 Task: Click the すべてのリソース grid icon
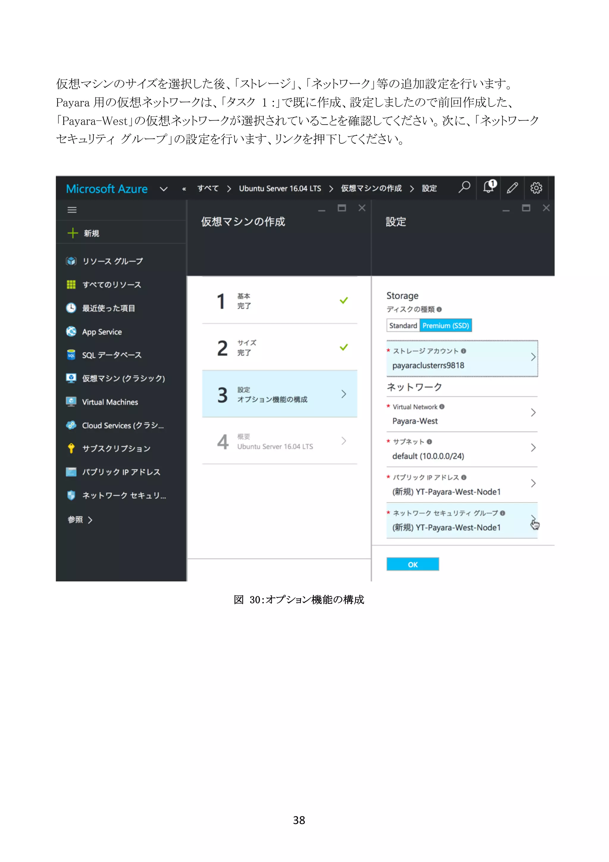click(x=71, y=285)
